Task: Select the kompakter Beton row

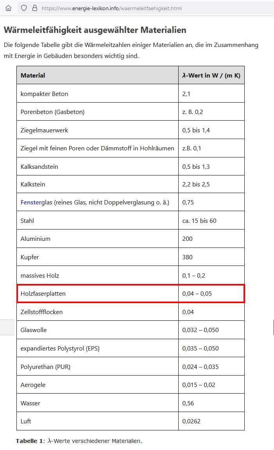Action: point(131,94)
